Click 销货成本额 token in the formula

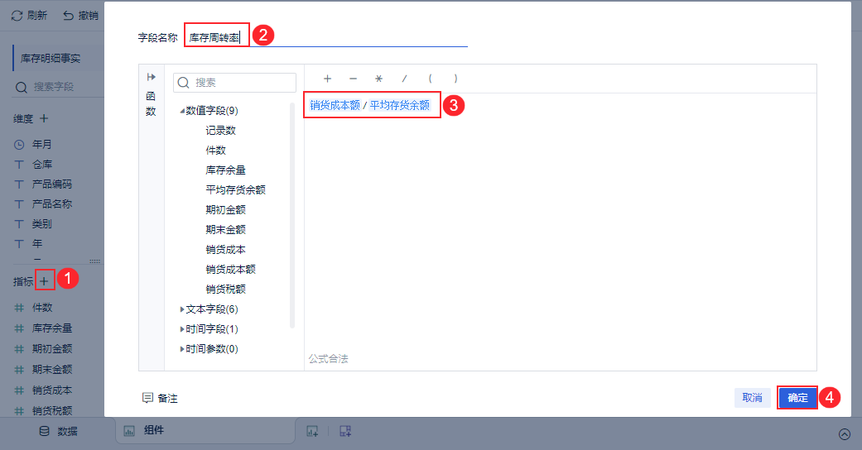(x=335, y=105)
